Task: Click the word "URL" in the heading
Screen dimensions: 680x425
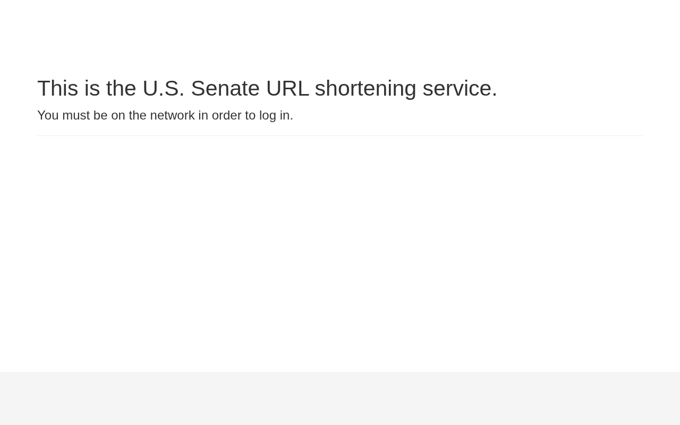Action: (x=287, y=88)
